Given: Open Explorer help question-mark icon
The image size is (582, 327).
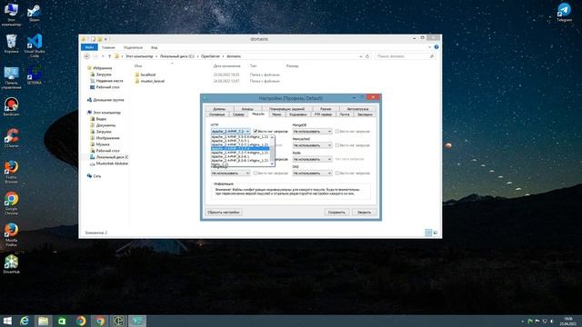Looking at the screenshot, I should 436,47.
